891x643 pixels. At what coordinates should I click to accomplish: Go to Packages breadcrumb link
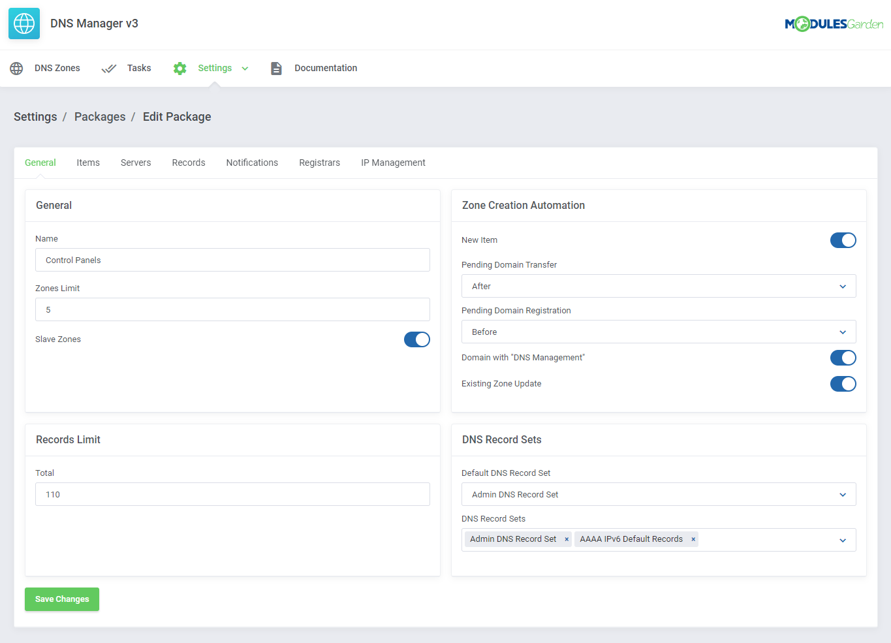(100, 117)
